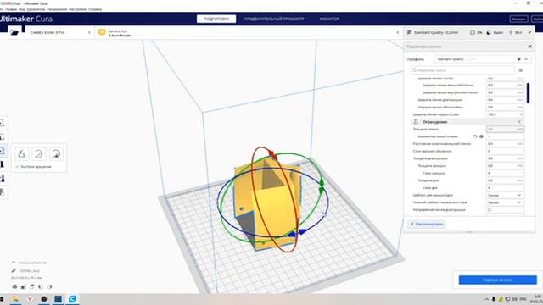Switch to right view orientation icon
This screenshot has height=305, width=543.
[49, 286]
